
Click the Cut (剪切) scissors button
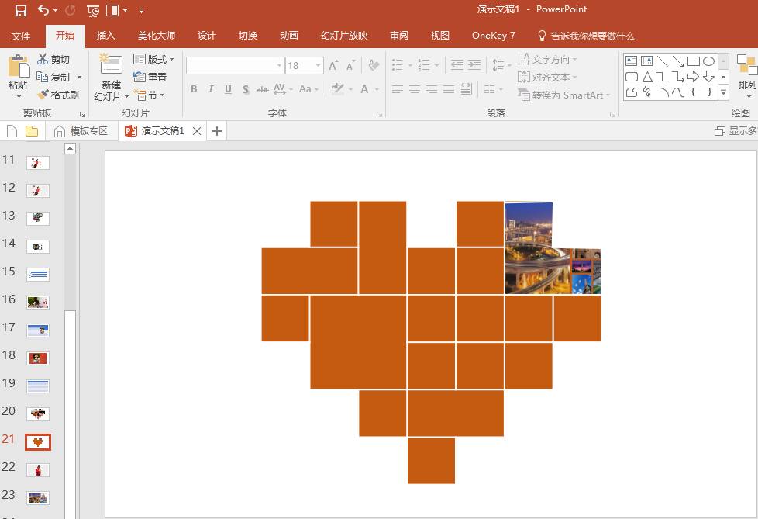click(x=53, y=59)
